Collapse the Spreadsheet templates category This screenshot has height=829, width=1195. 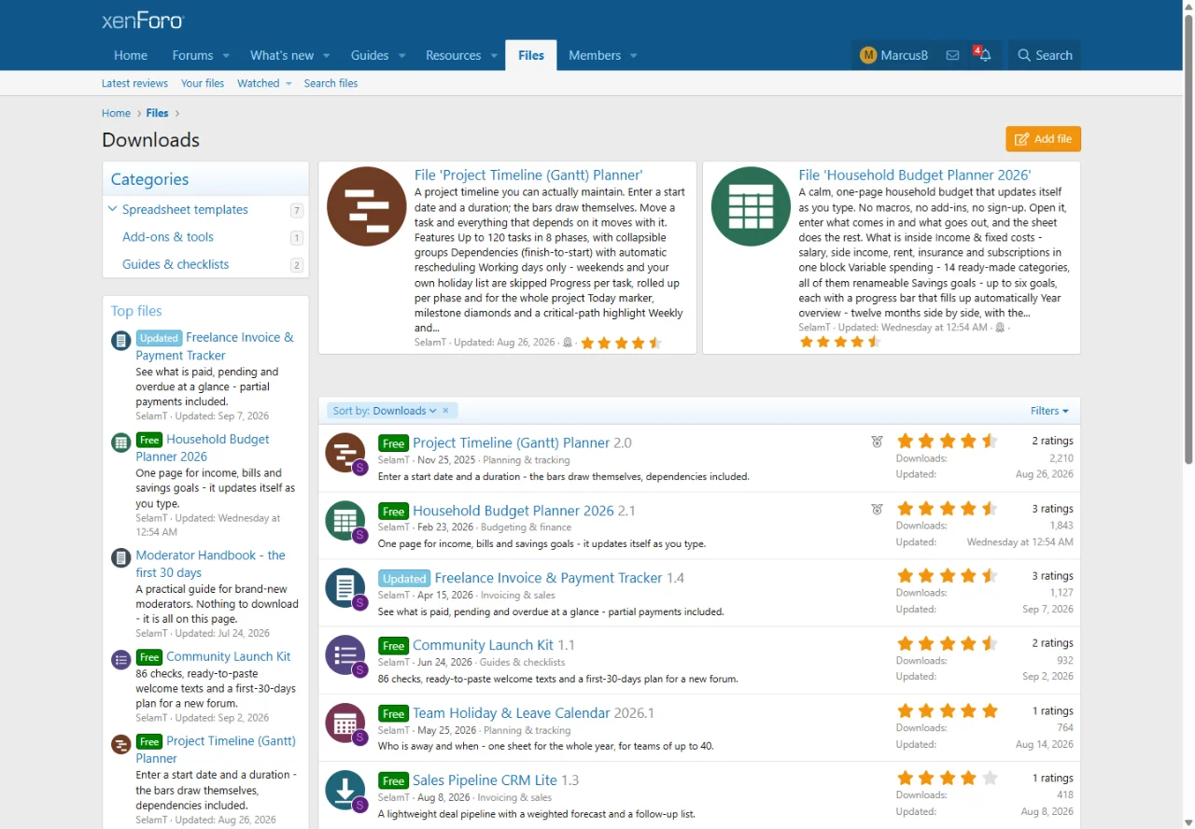[113, 209]
